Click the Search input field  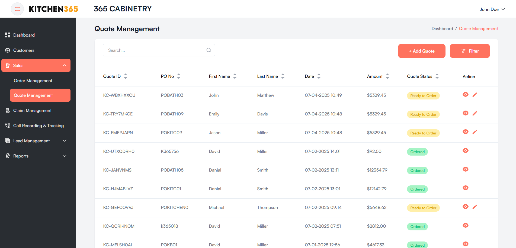(x=152, y=50)
